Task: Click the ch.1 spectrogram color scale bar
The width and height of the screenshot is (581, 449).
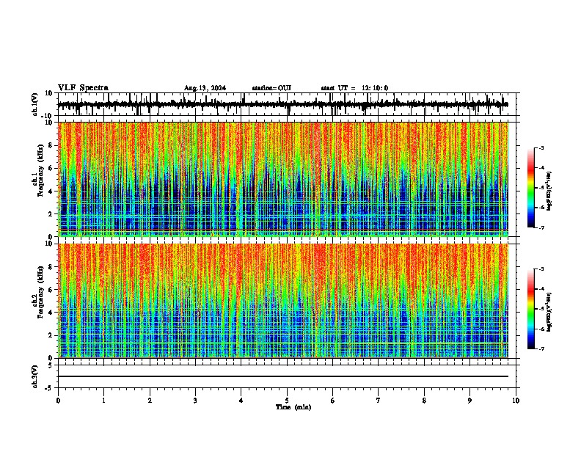Action: 531,188
